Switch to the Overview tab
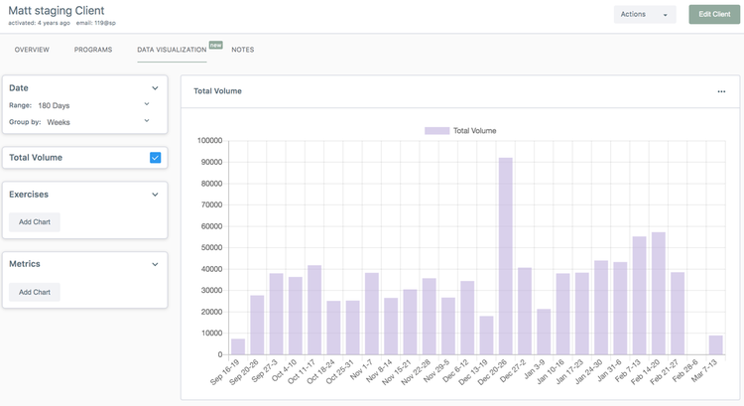This screenshot has height=406, width=744. point(32,49)
